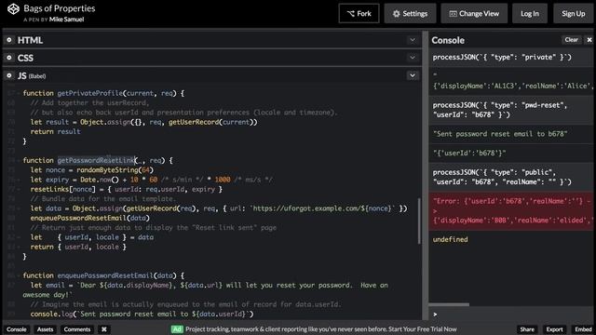This screenshot has width=596, height=335.
Task: Click the randomByteString(64) code line
Action: coord(92,169)
